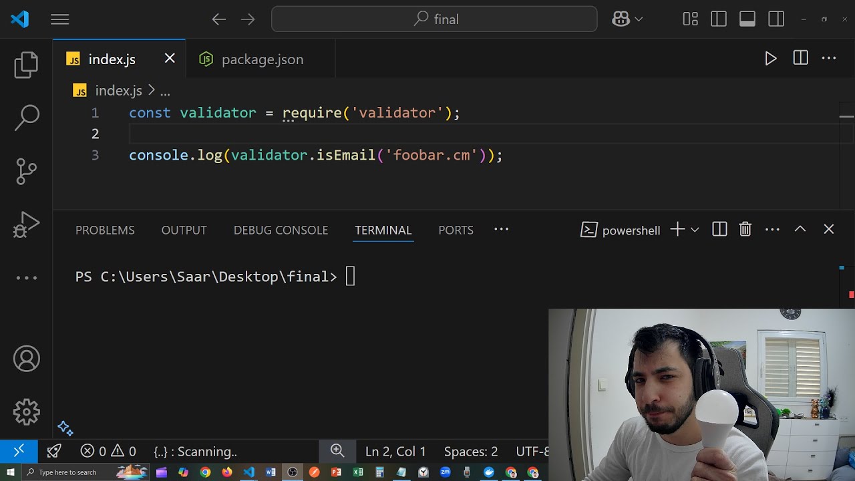Go back with the left arrow
Viewport: 855px width, 481px height.
[219, 19]
